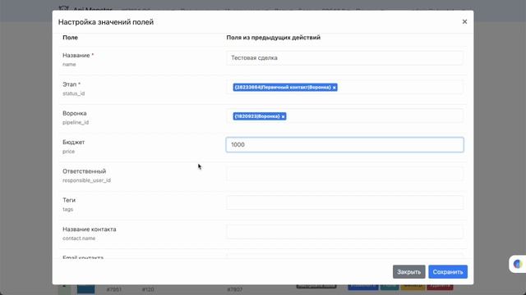Click the pipeline_id field code text
Screen dimensions: 526x295
click(x=76, y=122)
